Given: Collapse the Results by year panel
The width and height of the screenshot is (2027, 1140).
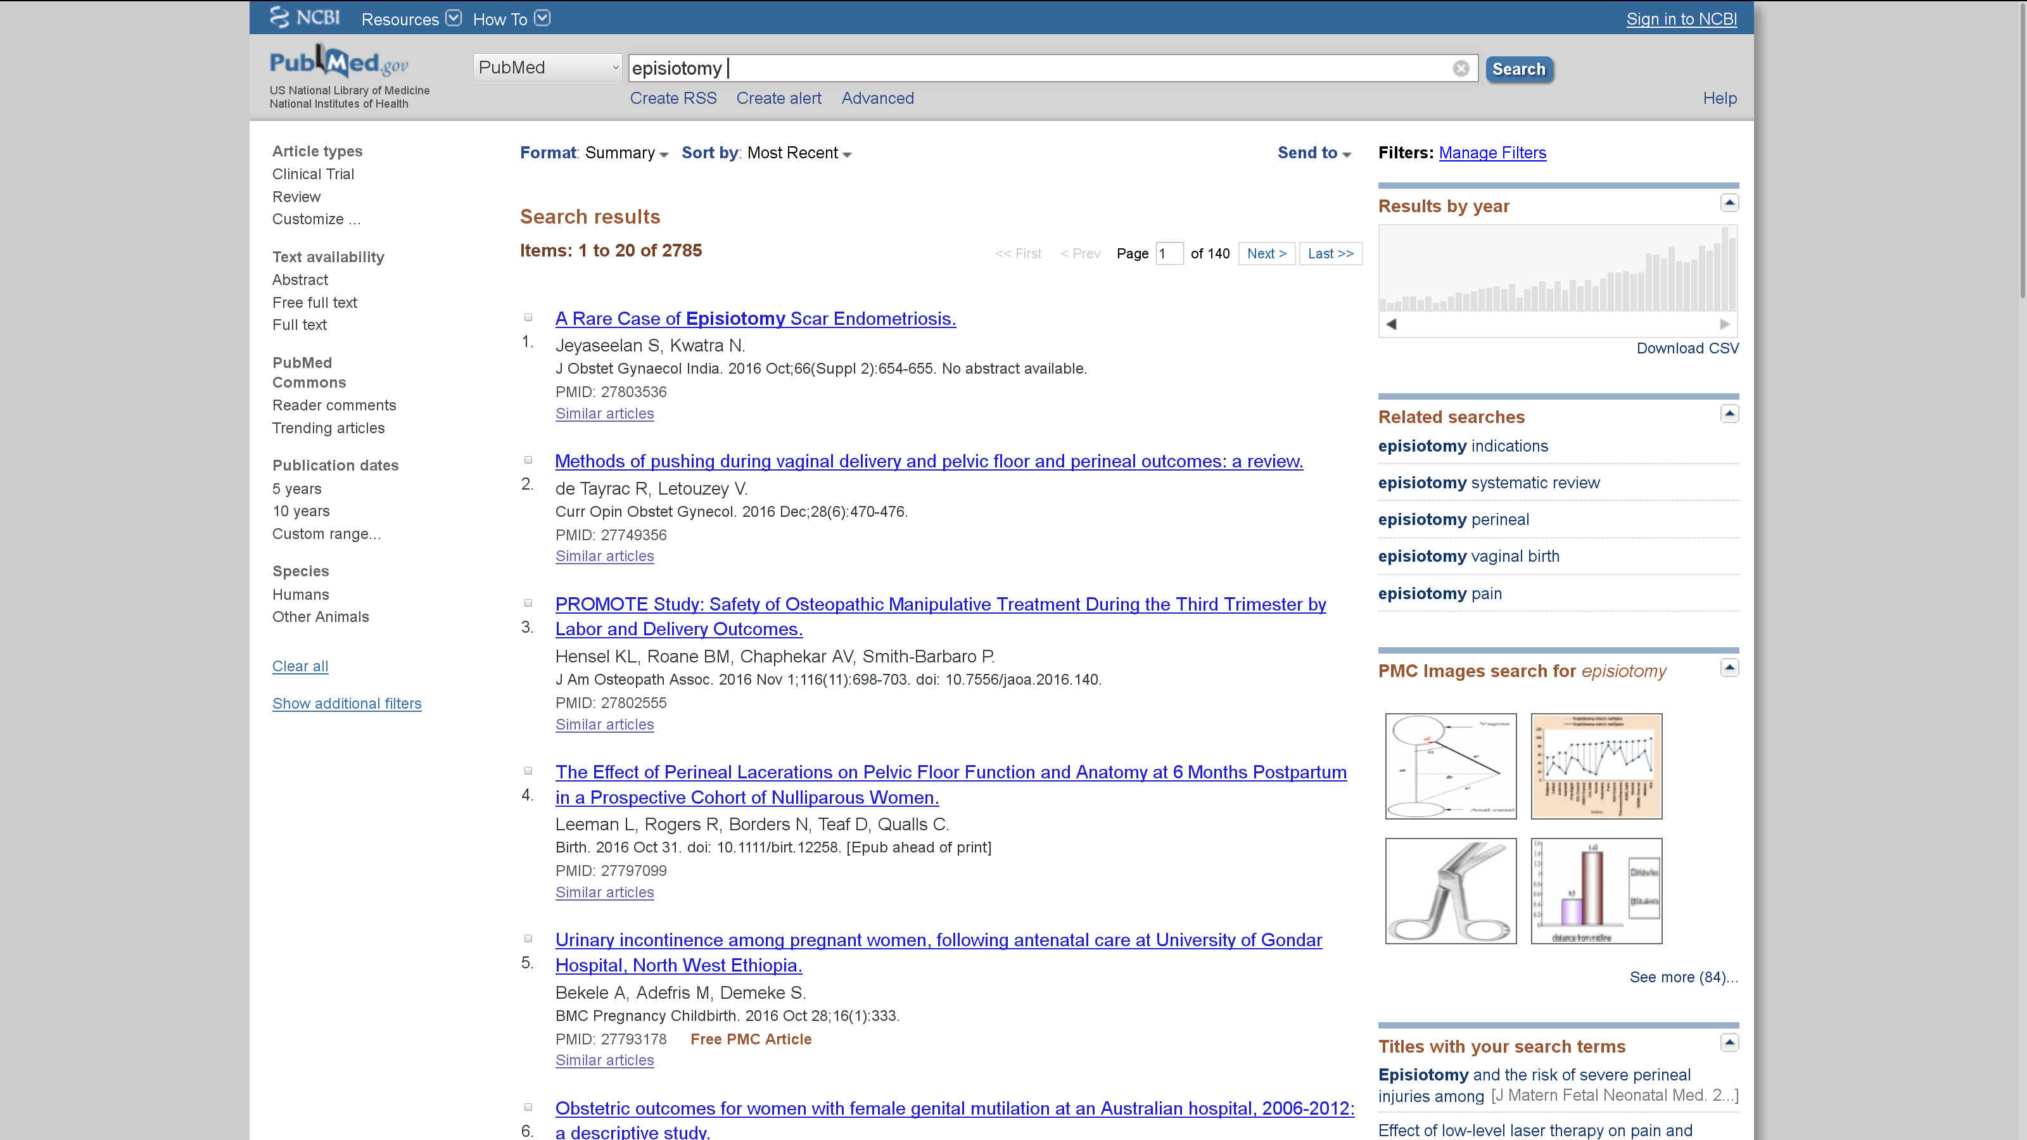Looking at the screenshot, I should (x=1729, y=203).
